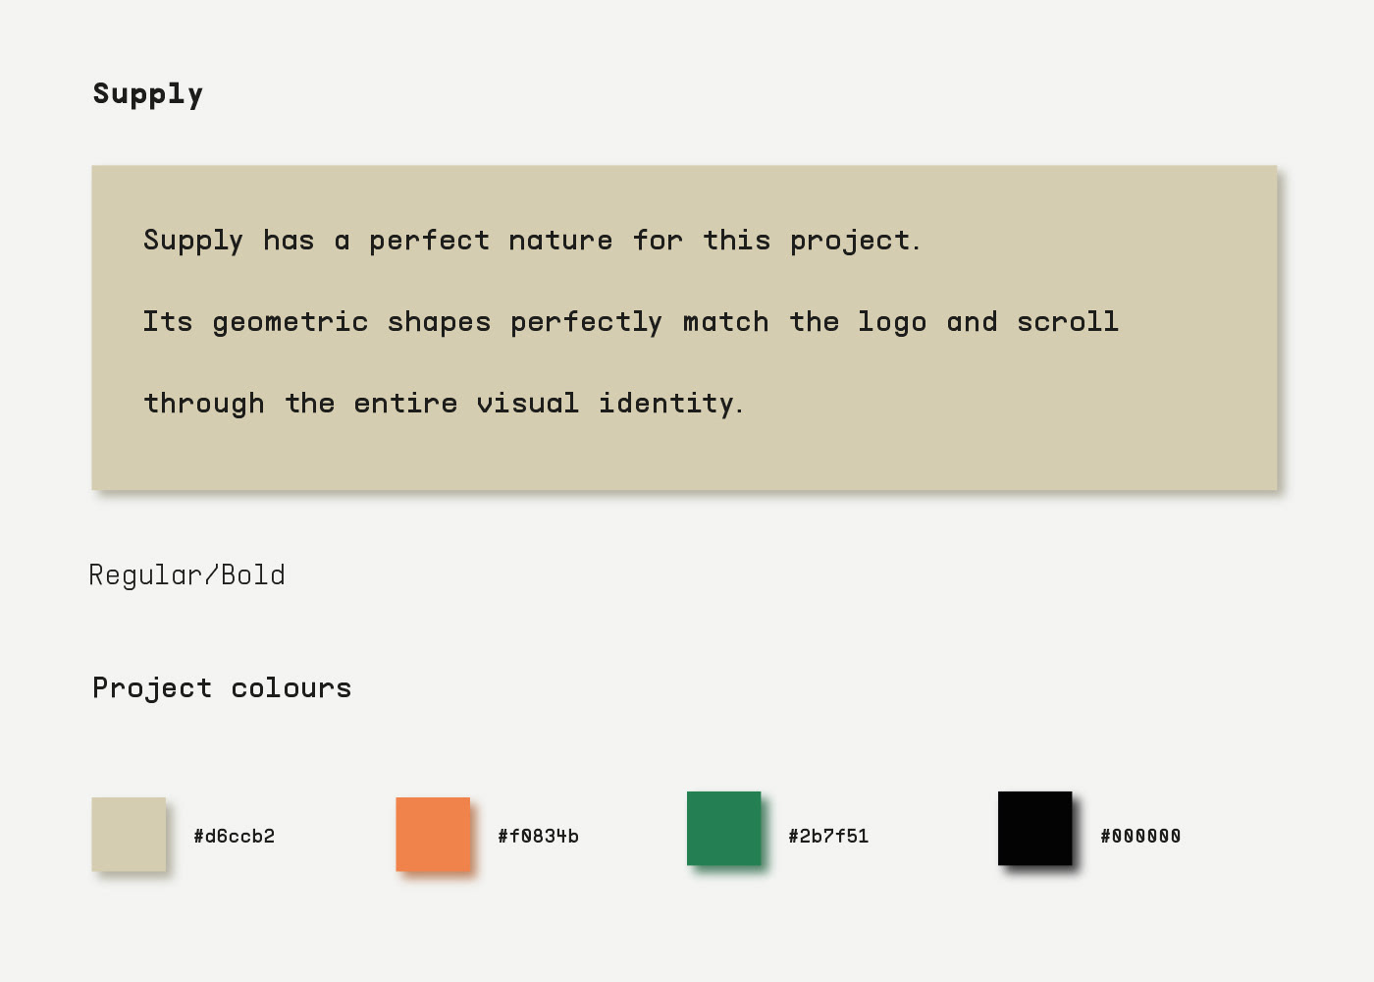Click the Regular/Bold font weight label
The width and height of the screenshot is (1374, 982).
[x=186, y=574]
